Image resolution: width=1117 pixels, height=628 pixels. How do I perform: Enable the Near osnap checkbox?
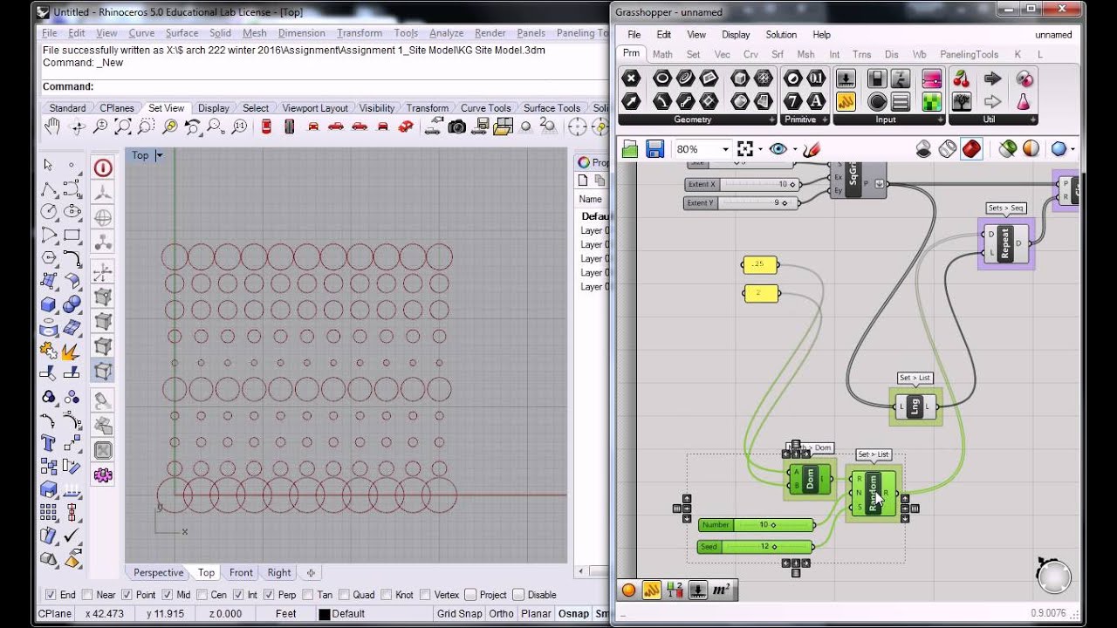pos(86,595)
